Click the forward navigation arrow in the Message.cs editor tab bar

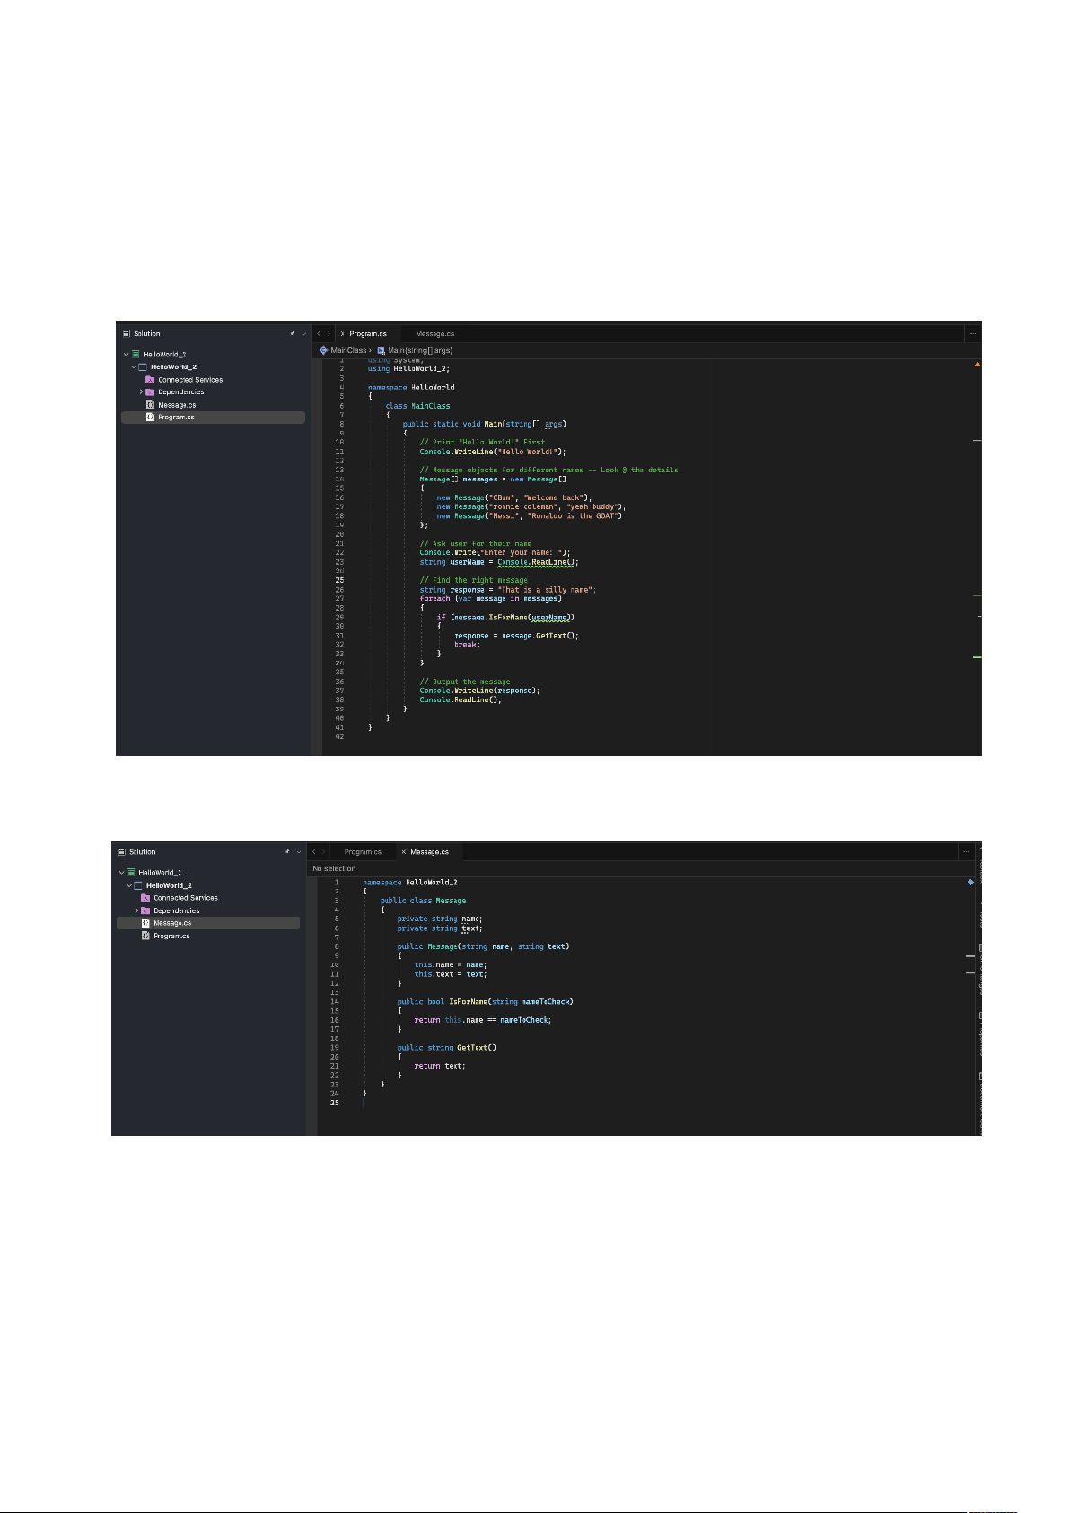point(324,852)
